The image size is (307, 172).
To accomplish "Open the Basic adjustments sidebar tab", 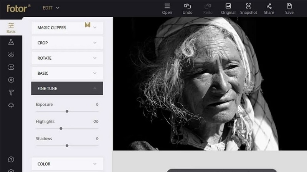I will 11,28.
